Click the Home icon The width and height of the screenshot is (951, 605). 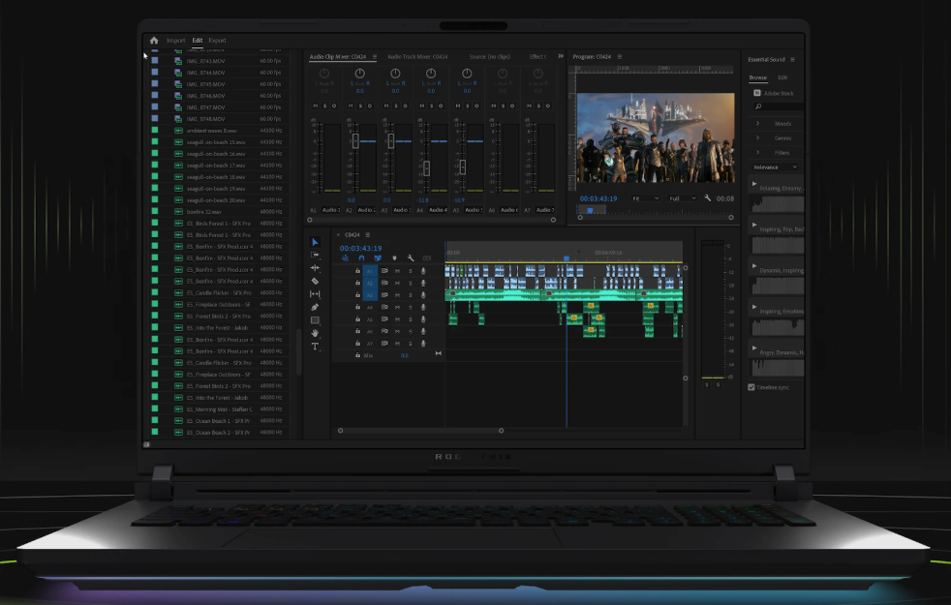pos(154,41)
